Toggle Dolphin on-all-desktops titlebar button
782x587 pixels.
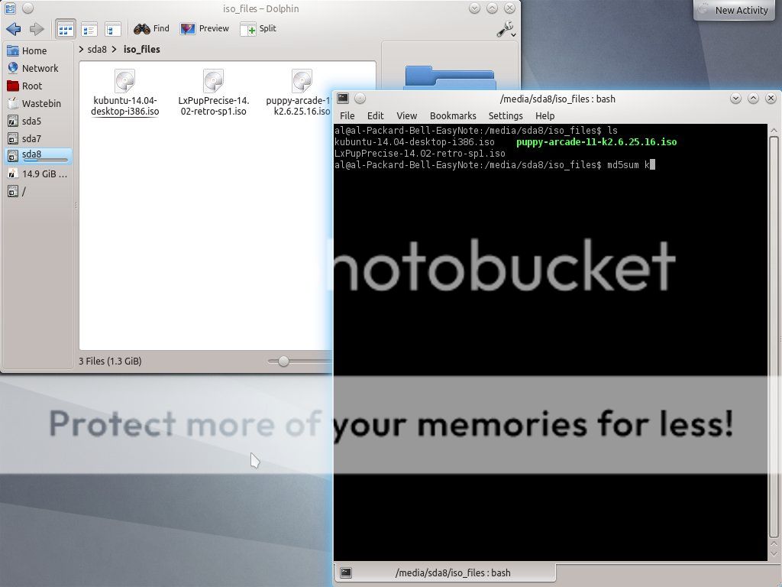(28, 8)
